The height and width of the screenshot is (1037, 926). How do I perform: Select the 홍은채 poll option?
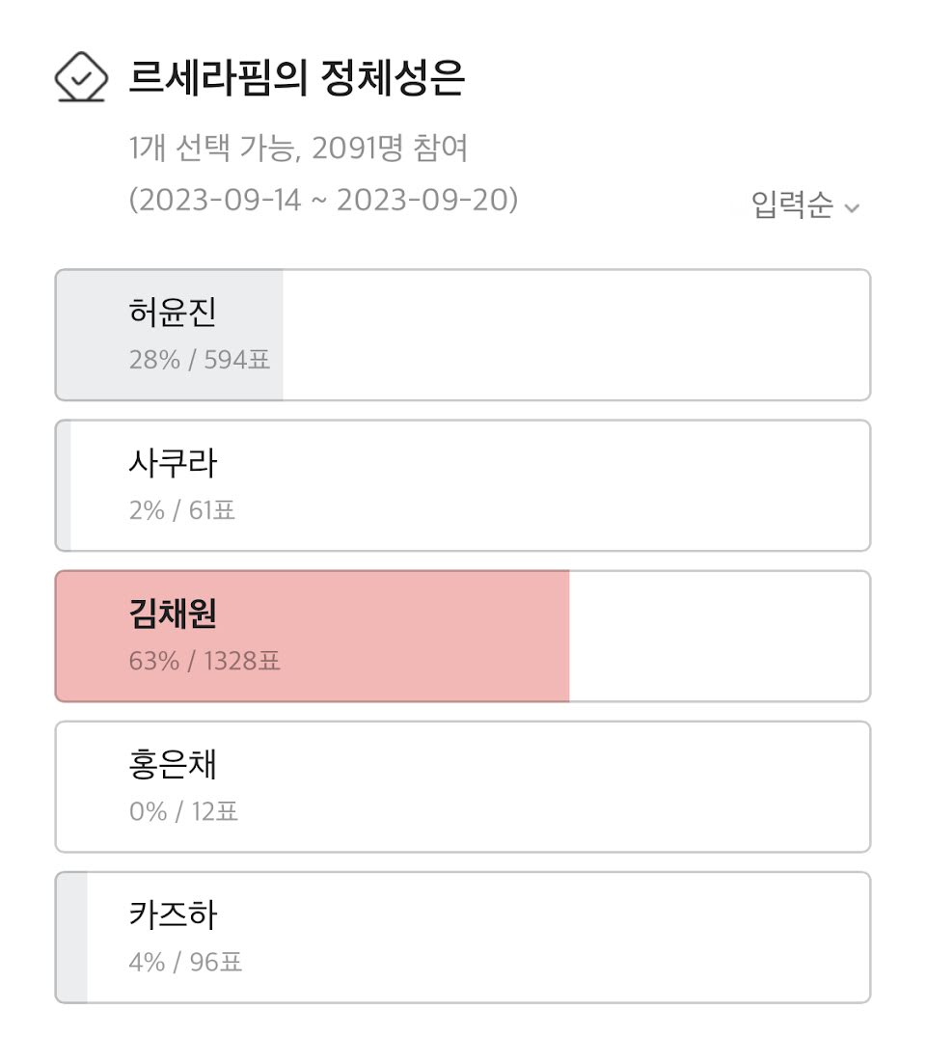[463, 787]
